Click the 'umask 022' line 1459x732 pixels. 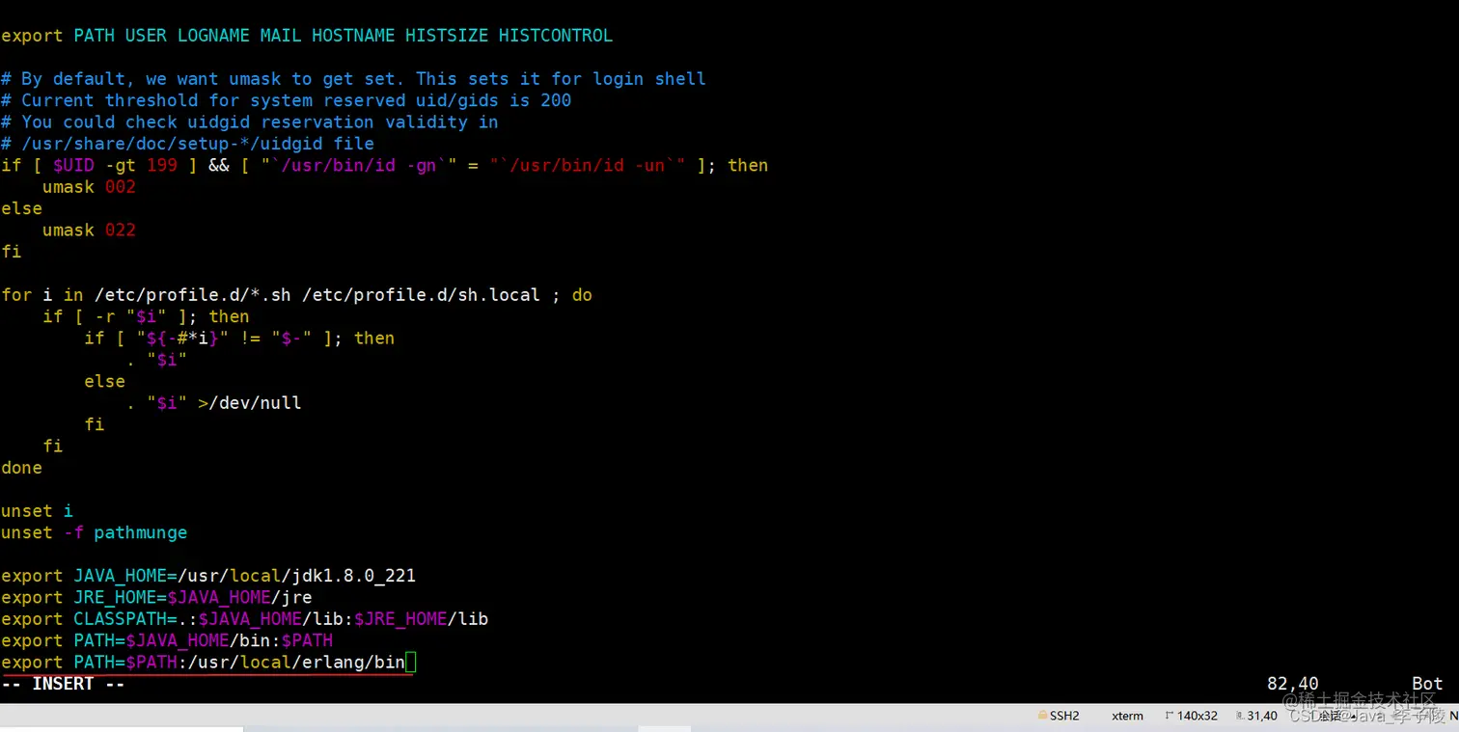tap(89, 230)
